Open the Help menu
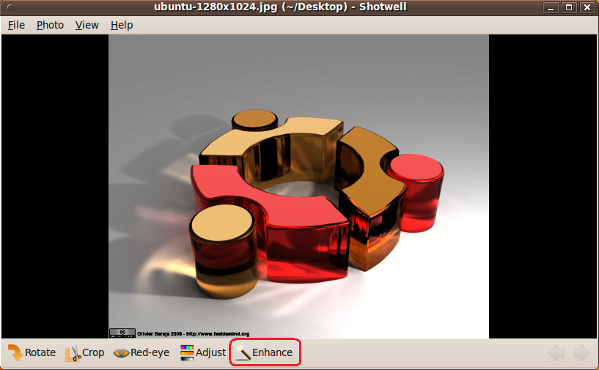 pyautogui.click(x=122, y=25)
